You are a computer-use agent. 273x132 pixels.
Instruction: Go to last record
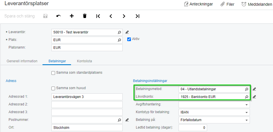click(137, 16)
